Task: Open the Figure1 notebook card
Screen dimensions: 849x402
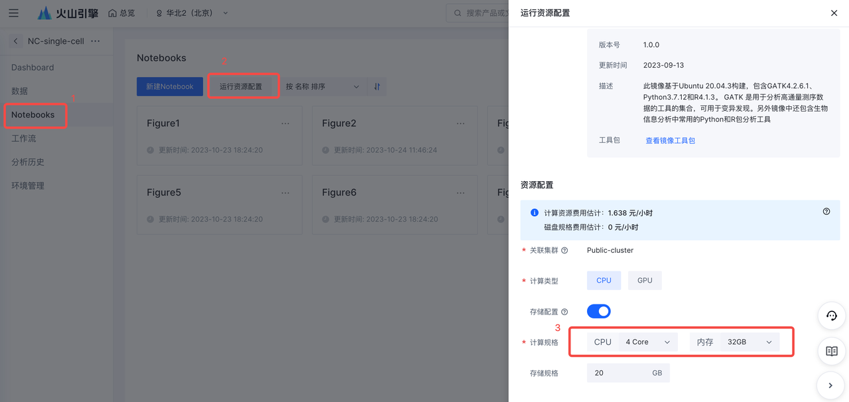Action: click(x=219, y=135)
